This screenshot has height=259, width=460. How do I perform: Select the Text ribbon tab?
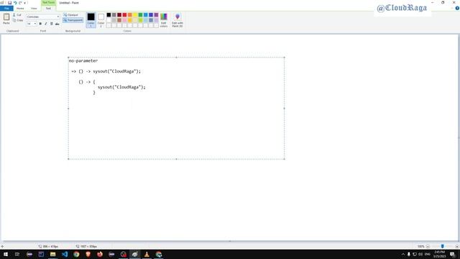coord(48,9)
